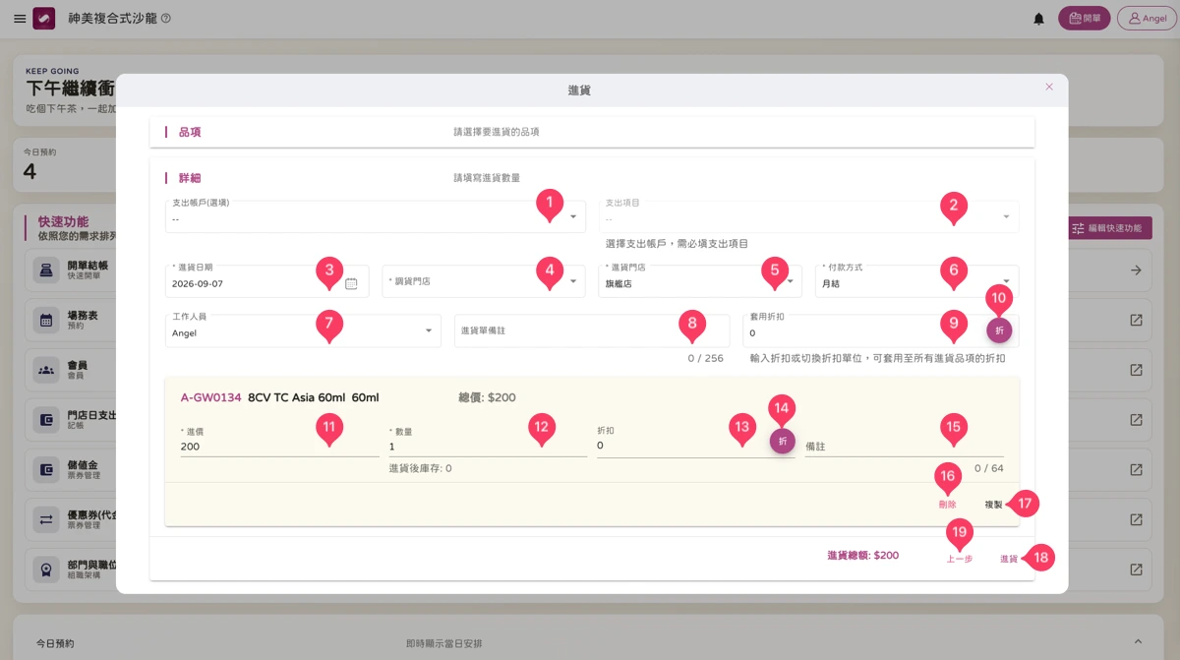Close the 進貨 dialog

pyautogui.click(x=1049, y=87)
